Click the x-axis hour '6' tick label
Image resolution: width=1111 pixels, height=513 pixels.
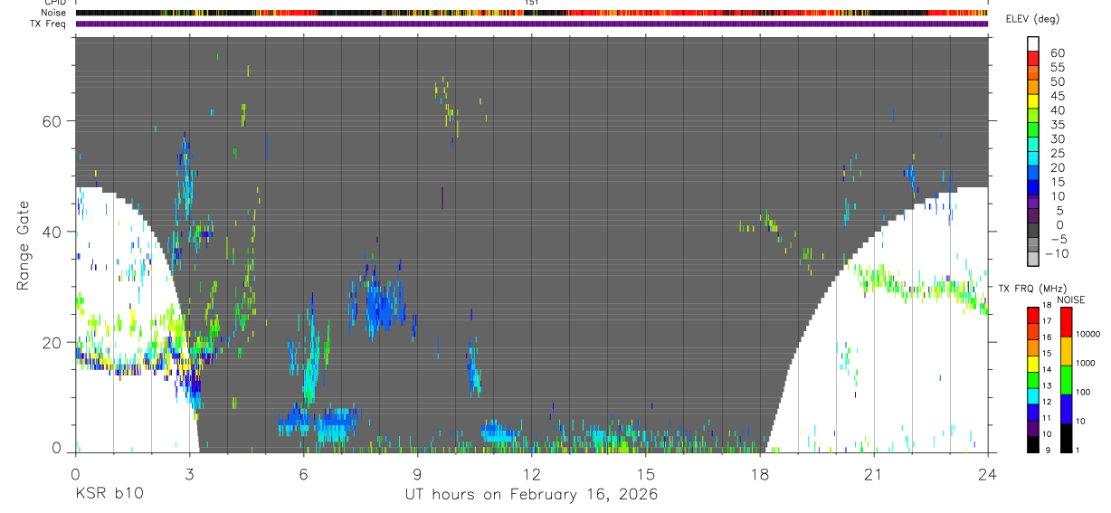click(304, 473)
